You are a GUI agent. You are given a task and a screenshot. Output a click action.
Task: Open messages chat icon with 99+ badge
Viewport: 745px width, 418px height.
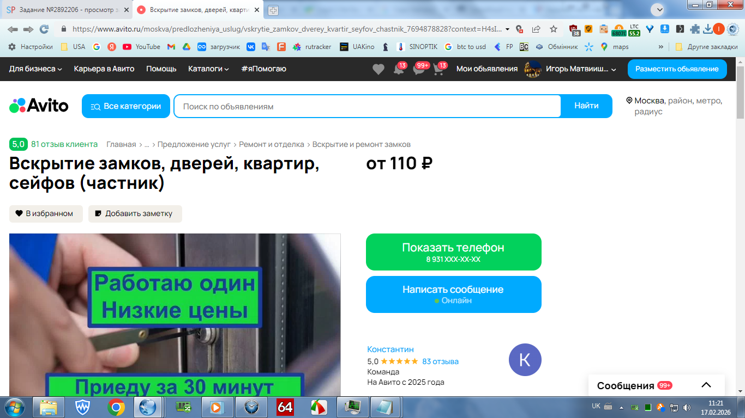[419, 69]
